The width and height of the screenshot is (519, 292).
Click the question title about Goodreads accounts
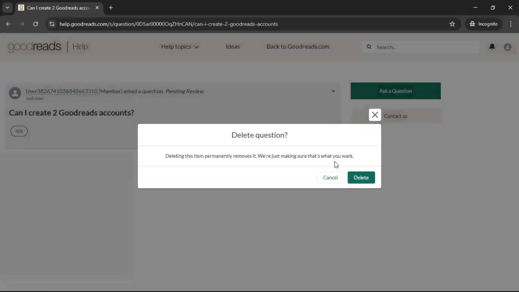(71, 113)
